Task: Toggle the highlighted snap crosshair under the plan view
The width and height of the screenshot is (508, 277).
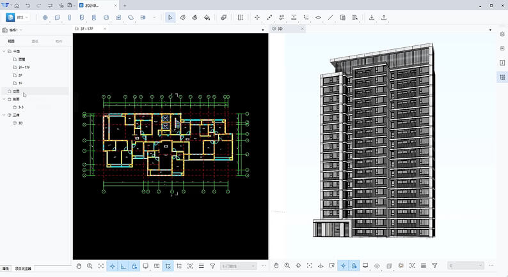Action: (x=112, y=266)
